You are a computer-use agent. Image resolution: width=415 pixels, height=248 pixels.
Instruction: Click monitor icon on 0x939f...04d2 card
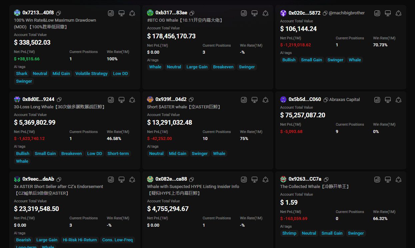[x=255, y=100]
